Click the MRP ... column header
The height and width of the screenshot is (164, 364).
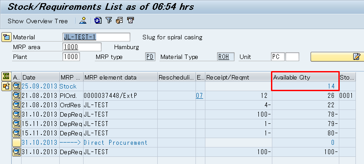(71, 77)
